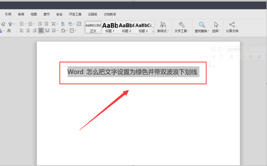Toggle Italic in floating mini toolbar
The image size is (267, 166).
[x=238, y=56]
